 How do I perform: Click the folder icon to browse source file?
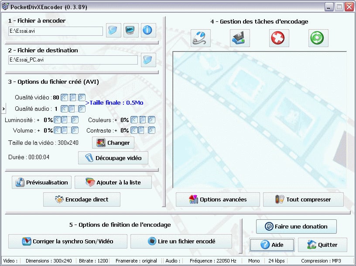click(114, 31)
